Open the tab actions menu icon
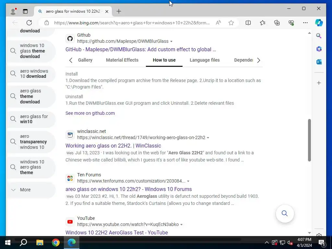This screenshot has height=249, width=332. (25, 11)
